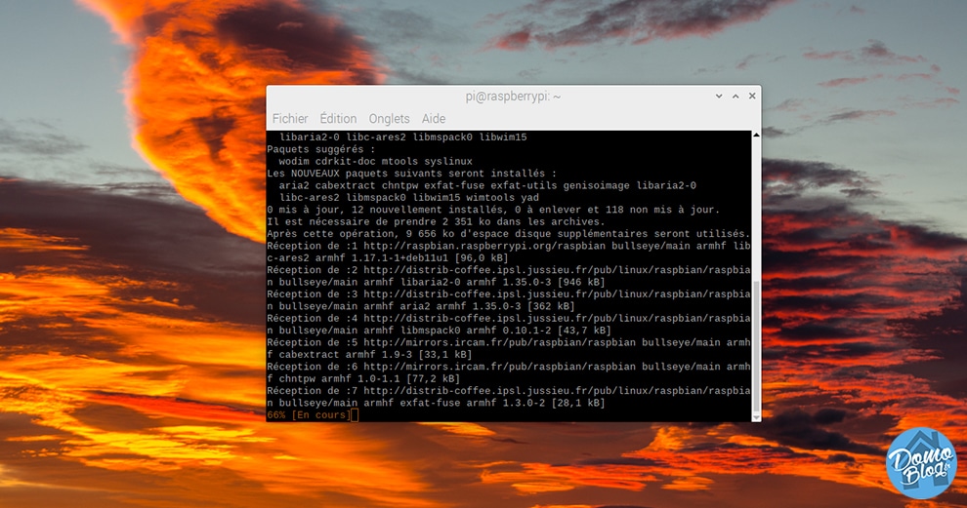This screenshot has width=967, height=508.
Task: Click the '0 mis à jour, 12 nouvellement installés' line
Action: 493,210
